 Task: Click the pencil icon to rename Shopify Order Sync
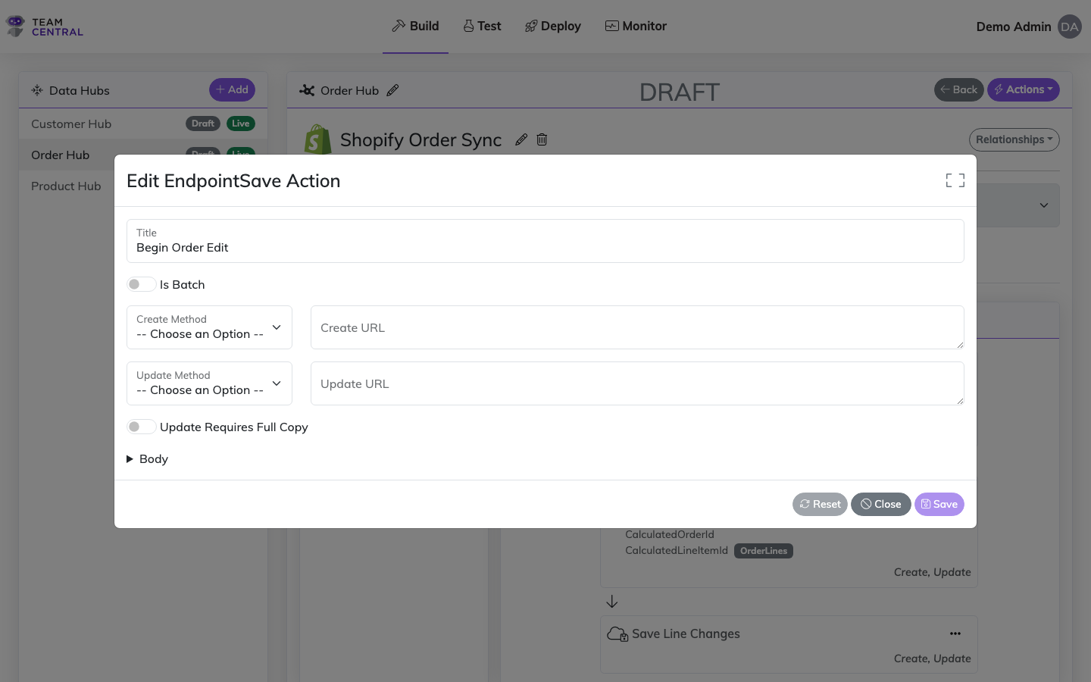point(521,139)
